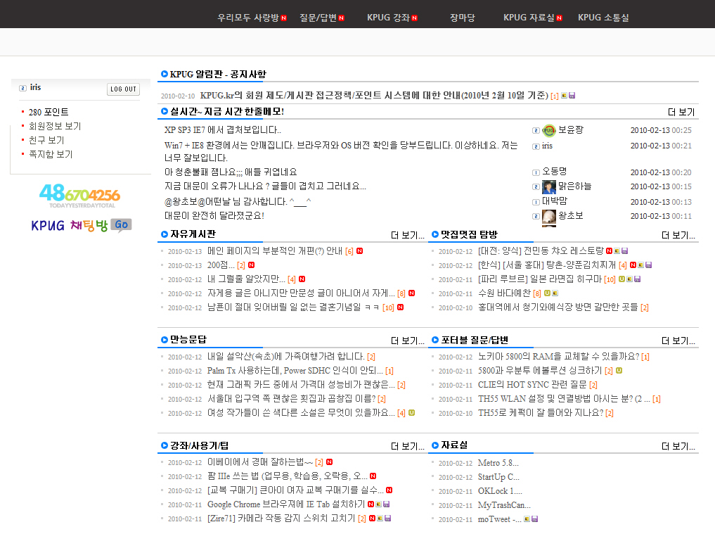This screenshot has height=534, width=715.
Task: Open 친구 보기 link
Action: 46,140
